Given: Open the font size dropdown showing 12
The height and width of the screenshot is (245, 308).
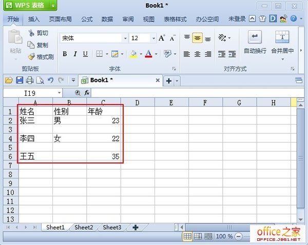Looking at the screenshot, I should tap(152, 38).
